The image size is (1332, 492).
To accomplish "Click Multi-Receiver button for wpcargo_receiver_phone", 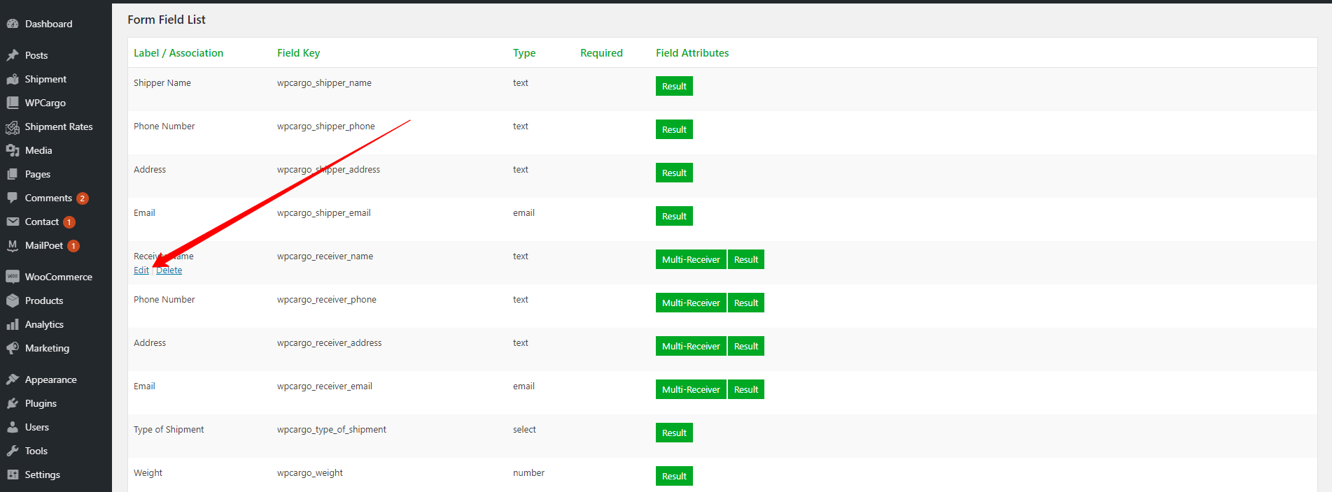I will [x=691, y=303].
